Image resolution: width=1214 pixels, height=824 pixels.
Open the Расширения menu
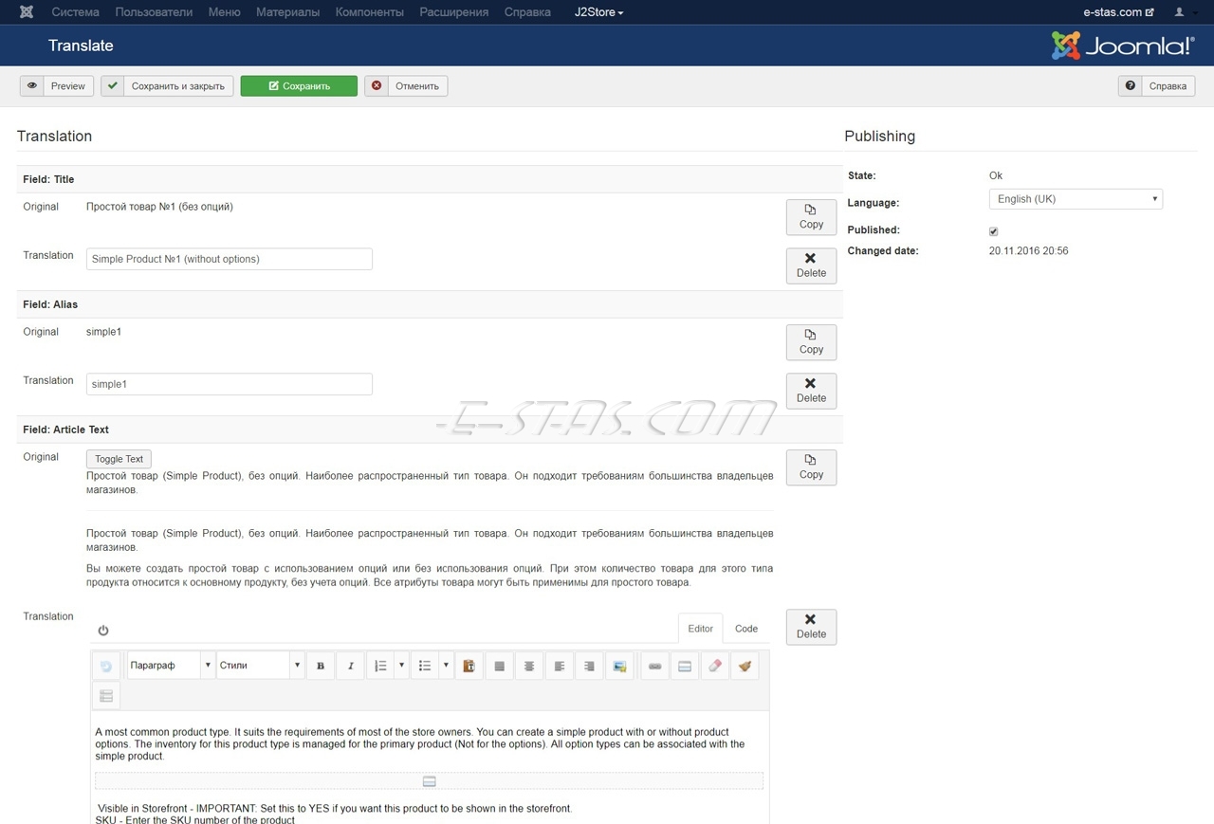coord(454,12)
